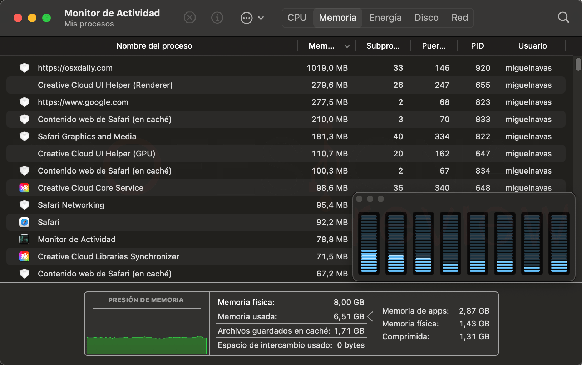582x365 pixels.
Task: Click the 334 ports value
Action: click(x=442, y=136)
